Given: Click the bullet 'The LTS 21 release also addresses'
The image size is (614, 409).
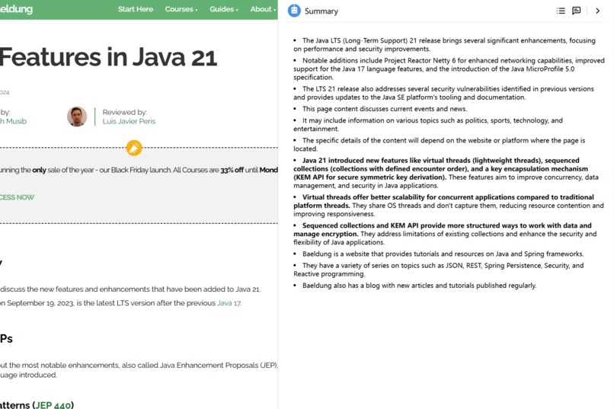Looking at the screenshot, I should pyautogui.click(x=443, y=93).
